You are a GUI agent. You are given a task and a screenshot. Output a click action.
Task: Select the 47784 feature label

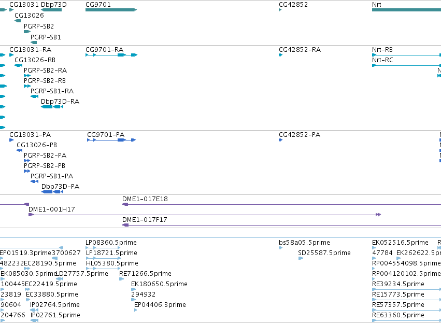[382, 252]
